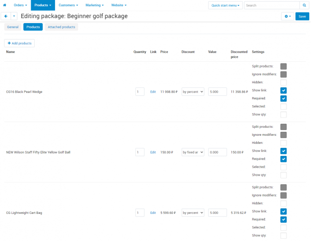Focus the Search field
The height and width of the screenshot is (241, 311).
(x=272, y=5)
